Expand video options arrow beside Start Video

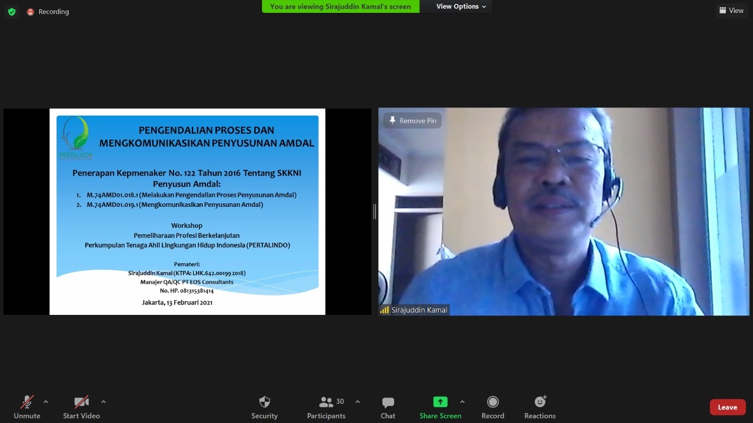coord(104,402)
